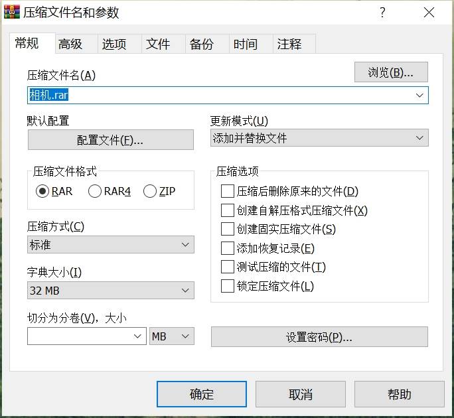
Task: Tick 创建自解压格式压缩文件 option
Action: [227, 210]
